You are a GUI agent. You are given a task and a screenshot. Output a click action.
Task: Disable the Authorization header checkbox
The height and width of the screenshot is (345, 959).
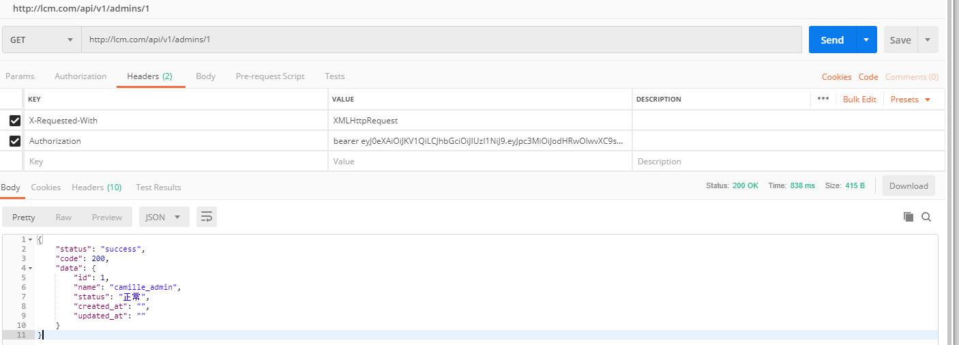[x=15, y=141]
